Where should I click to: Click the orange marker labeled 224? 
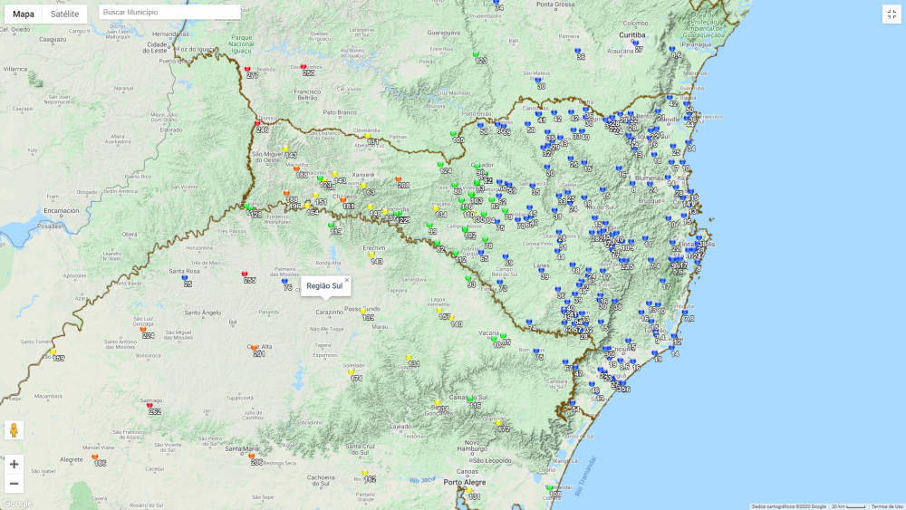pyautogui.click(x=143, y=330)
